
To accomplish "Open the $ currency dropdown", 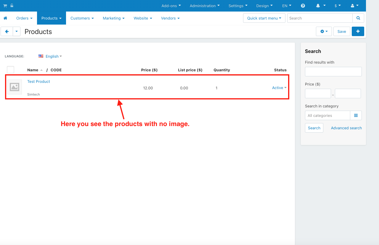I will (x=338, y=6).
